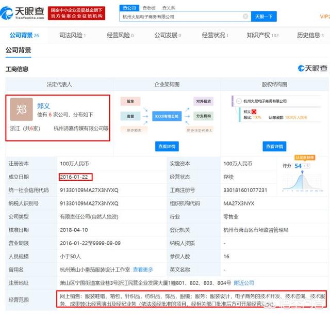Click registration authority 杭州市萧山区市场监督管理局

pyautogui.click(x=256, y=230)
